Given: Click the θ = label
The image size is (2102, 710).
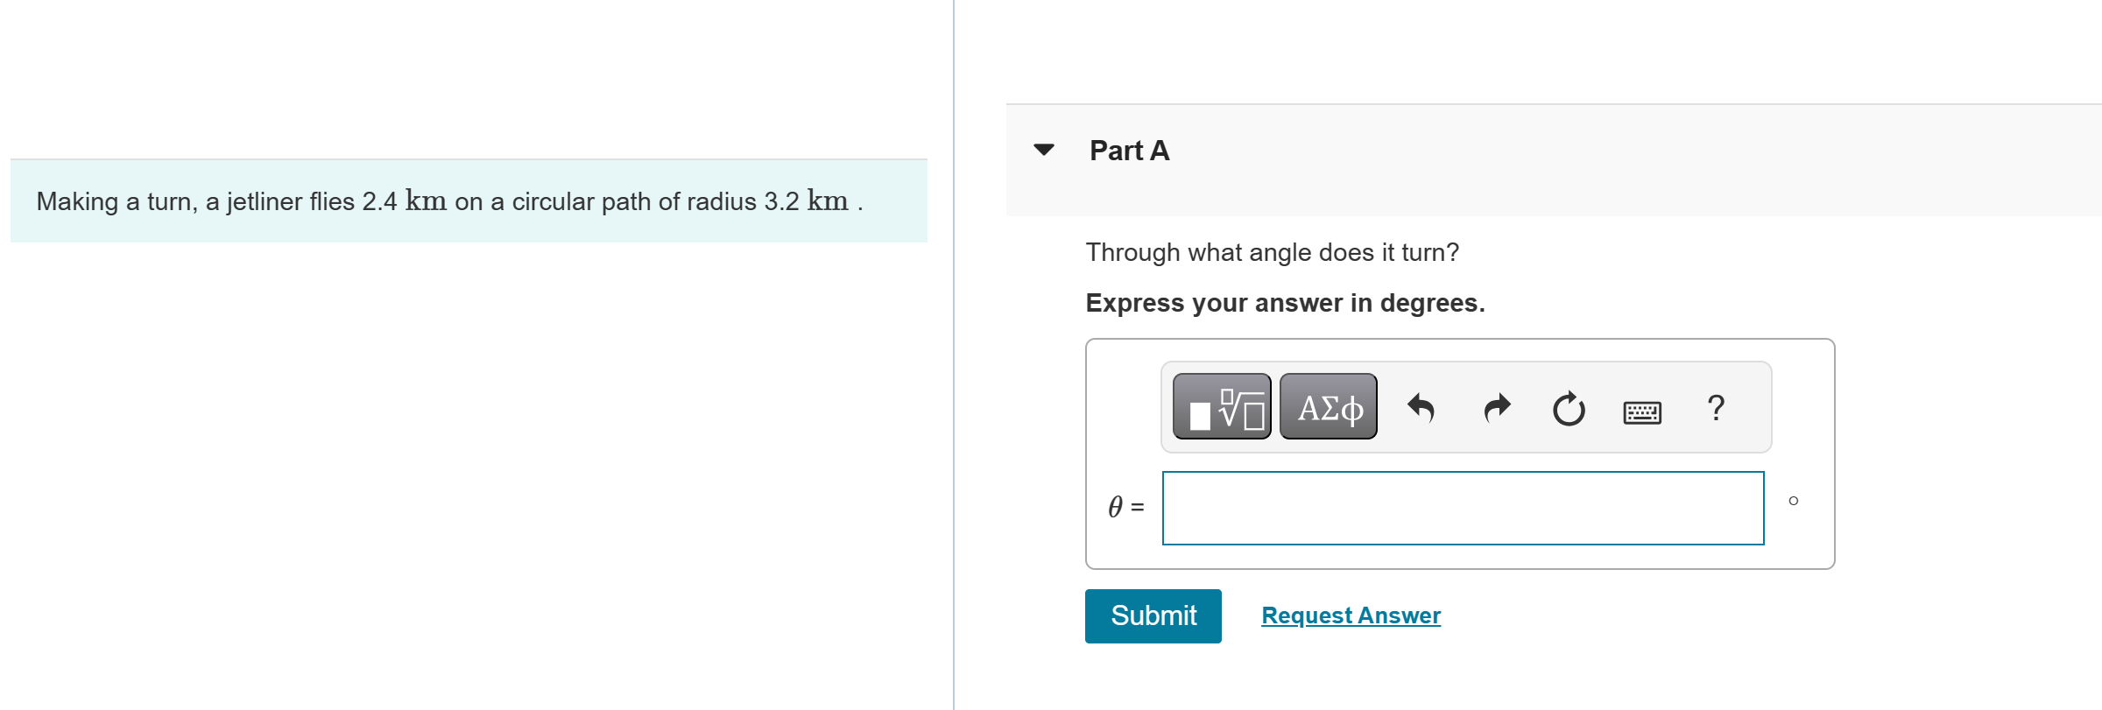Looking at the screenshot, I should (x=1126, y=507).
